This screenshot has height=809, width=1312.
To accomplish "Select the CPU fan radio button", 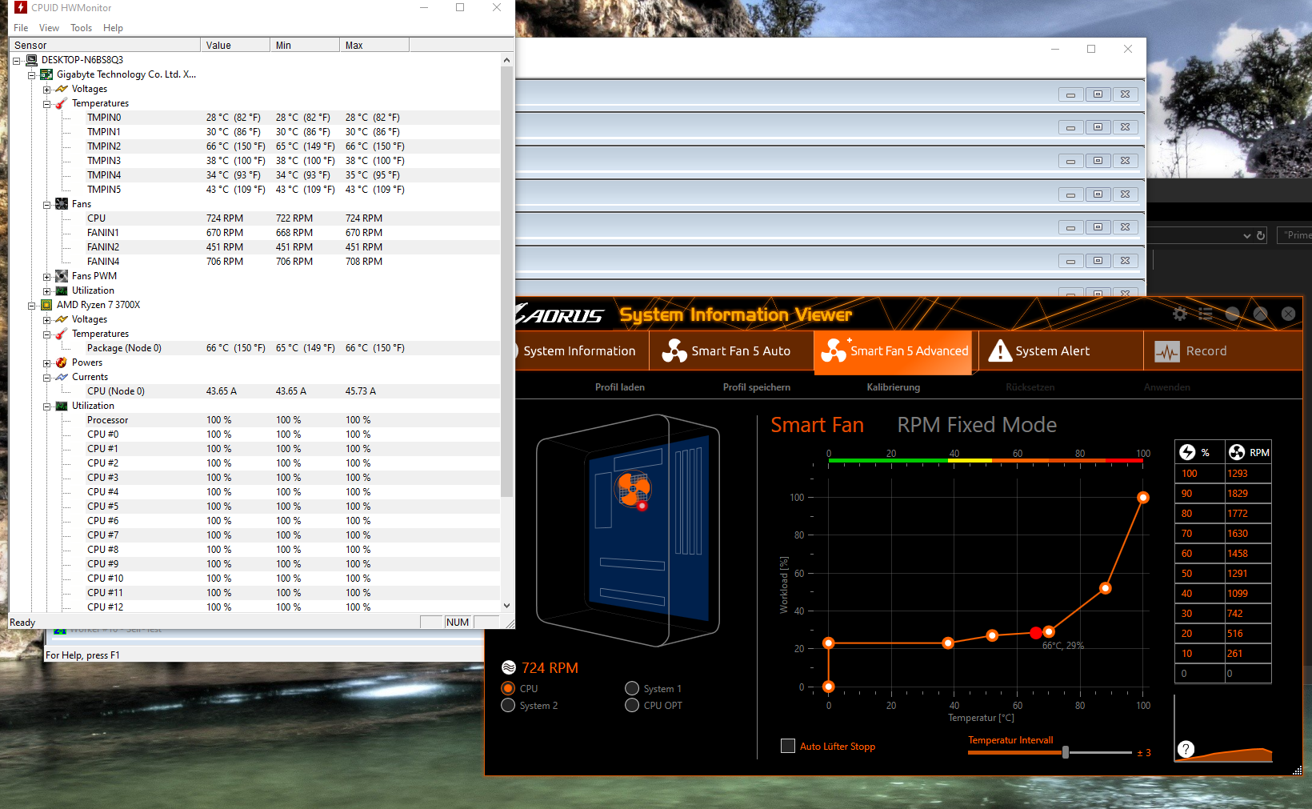I will (x=508, y=688).
